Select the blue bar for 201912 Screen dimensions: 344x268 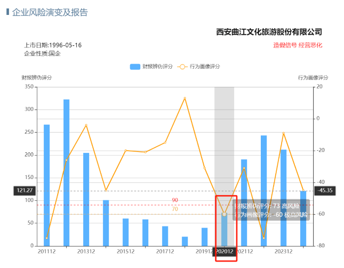[x=204, y=237]
